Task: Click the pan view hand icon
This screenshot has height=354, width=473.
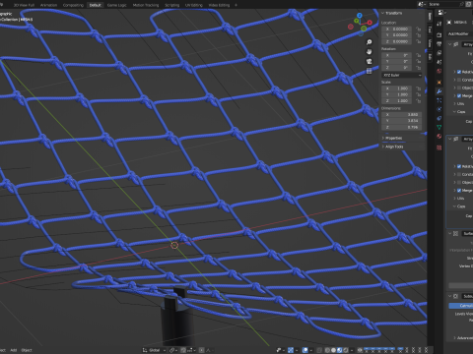Action: 370,52
